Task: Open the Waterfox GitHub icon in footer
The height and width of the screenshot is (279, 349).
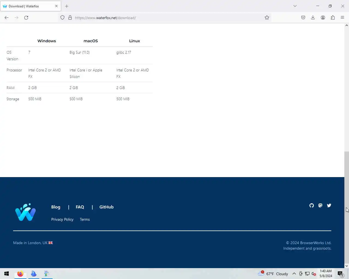Action: point(312,205)
